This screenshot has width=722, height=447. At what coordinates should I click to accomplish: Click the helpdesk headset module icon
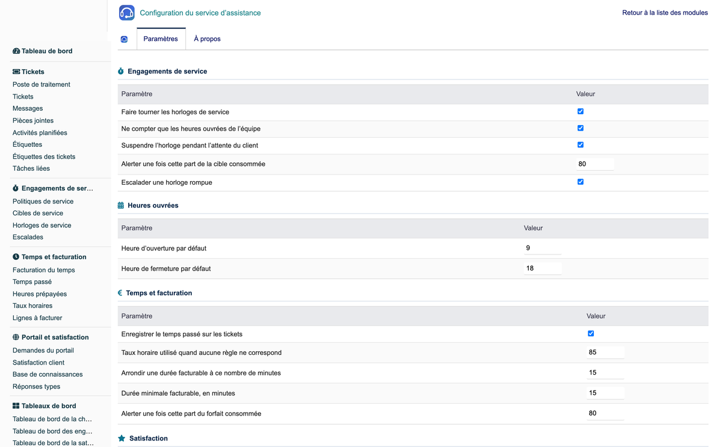(127, 13)
